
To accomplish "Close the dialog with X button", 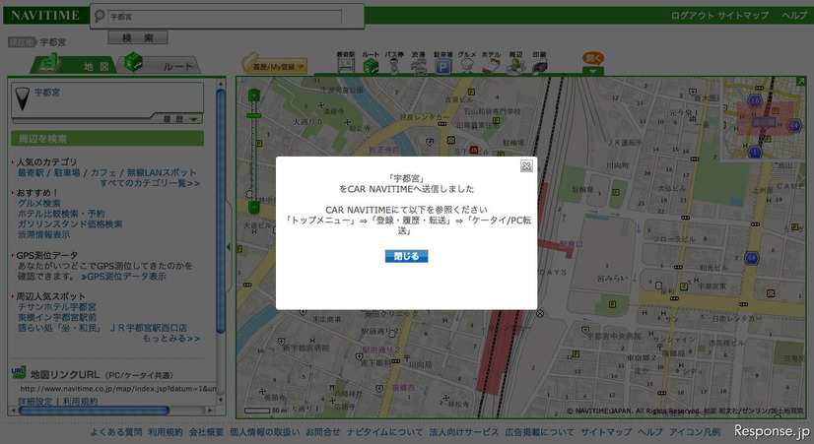I will (x=526, y=165).
